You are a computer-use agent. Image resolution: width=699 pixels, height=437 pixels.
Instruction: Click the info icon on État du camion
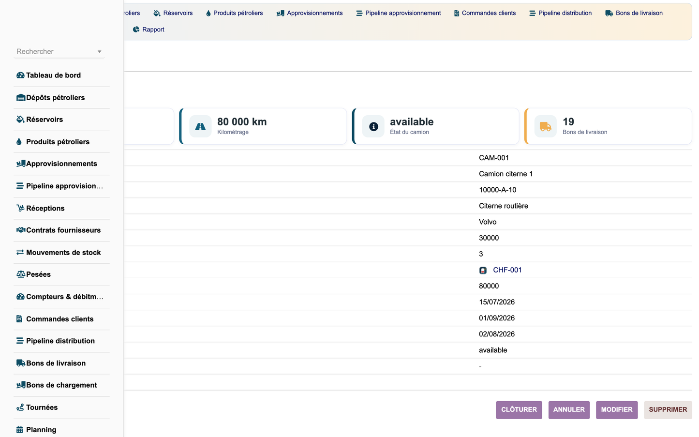[373, 126]
